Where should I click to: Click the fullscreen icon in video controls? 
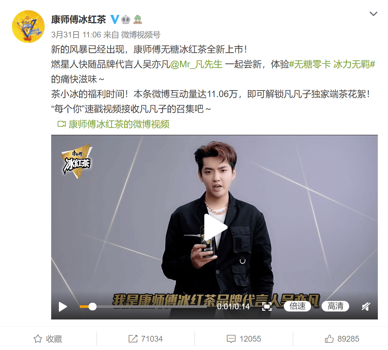(x=266, y=306)
